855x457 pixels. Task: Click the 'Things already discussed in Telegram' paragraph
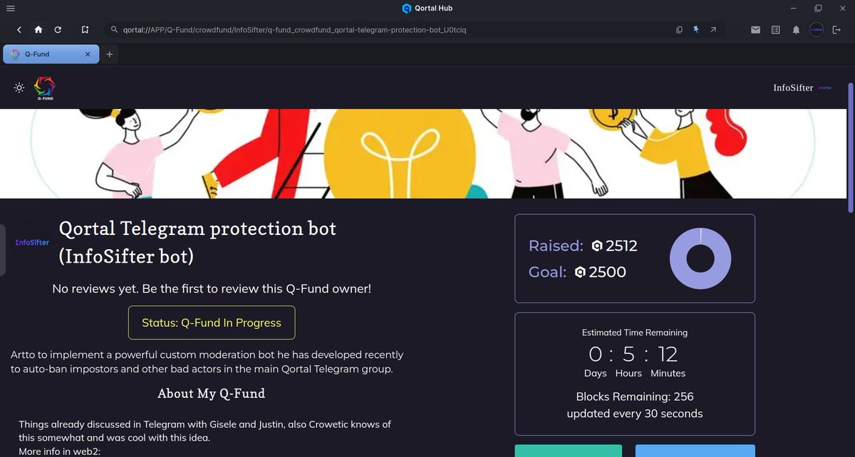coord(205,431)
